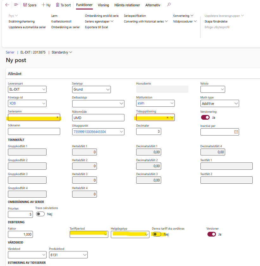The height and width of the screenshot is (266, 260).
Task: Switch to the Visning tab
Action: pos(103,5)
